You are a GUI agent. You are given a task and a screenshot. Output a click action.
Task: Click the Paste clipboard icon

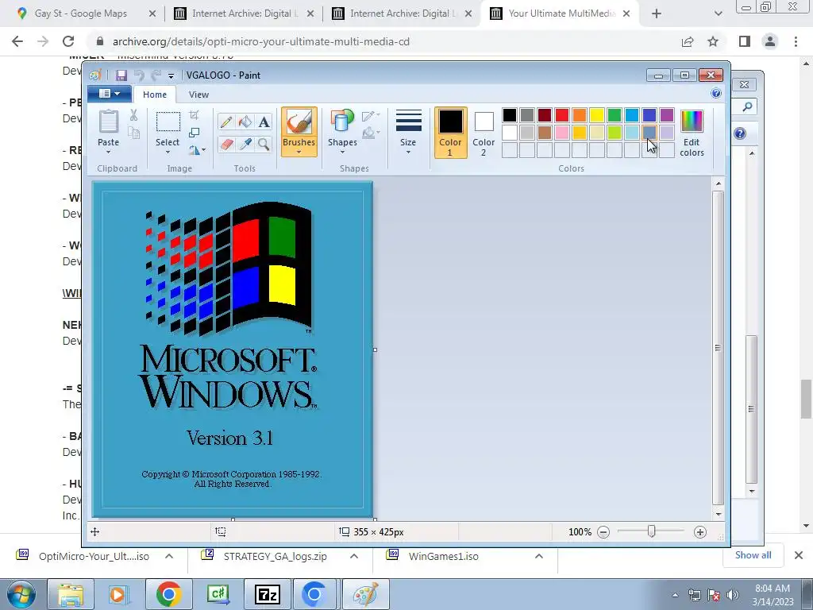click(x=108, y=122)
